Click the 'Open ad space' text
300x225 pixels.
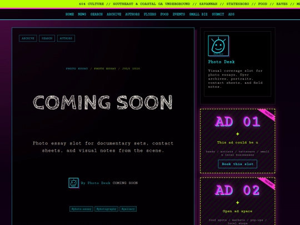point(237,211)
